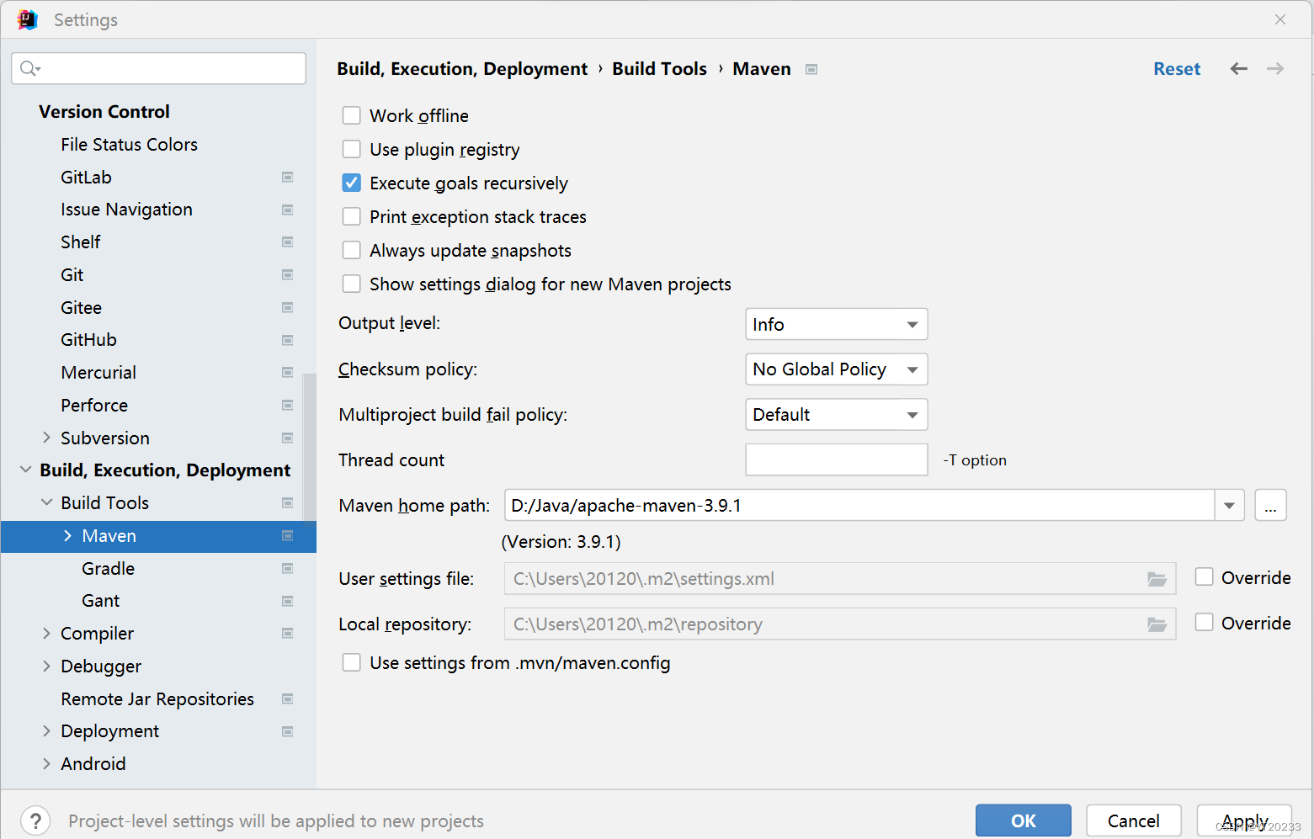Select File Status Colors in the settings tree
Screen dimensions: 1314x839
129,145
